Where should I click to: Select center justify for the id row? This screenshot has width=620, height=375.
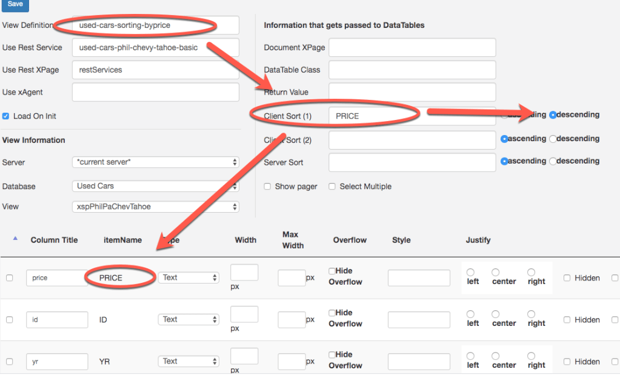pos(496,314)
